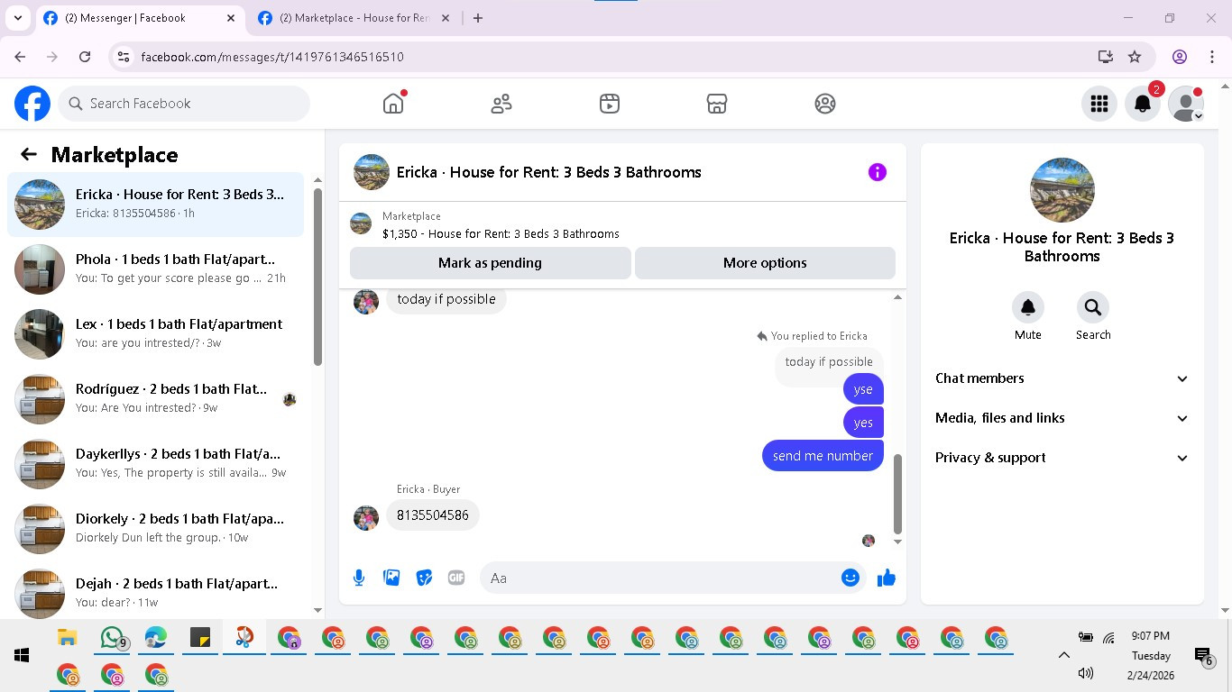Expand Media, files and links section
The width and height of the screenshot is (1232, 692).
1062,418
